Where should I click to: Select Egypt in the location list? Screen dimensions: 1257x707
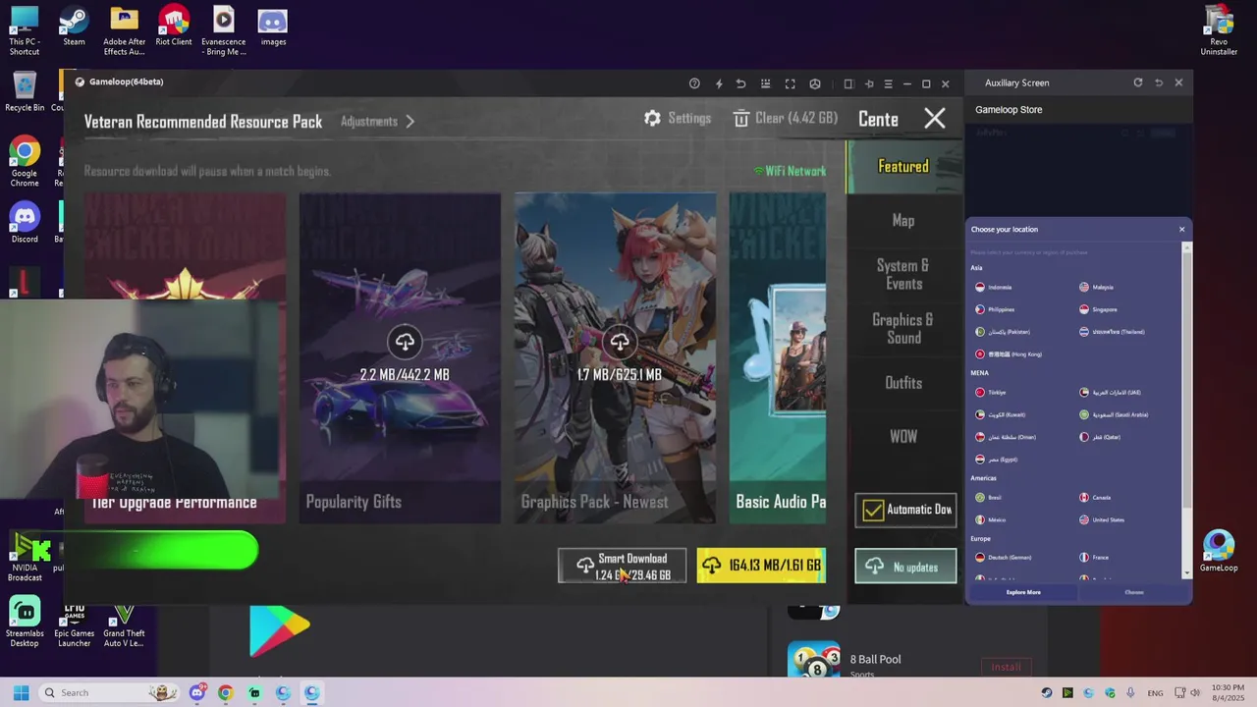click(x=996, y=459)
